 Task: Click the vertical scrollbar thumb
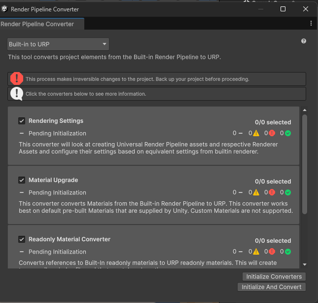[304, 164]
